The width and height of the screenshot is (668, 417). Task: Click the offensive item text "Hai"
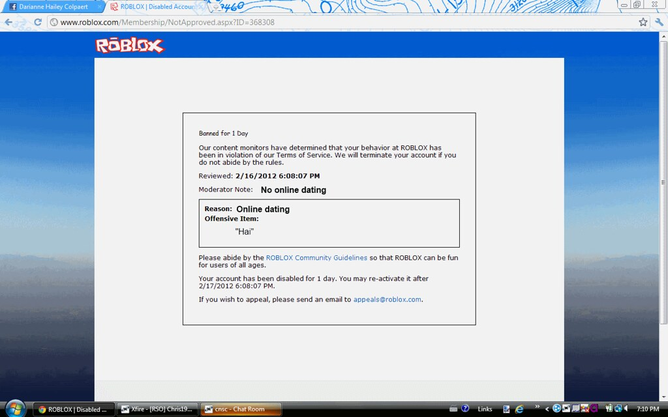coord(244,231)
